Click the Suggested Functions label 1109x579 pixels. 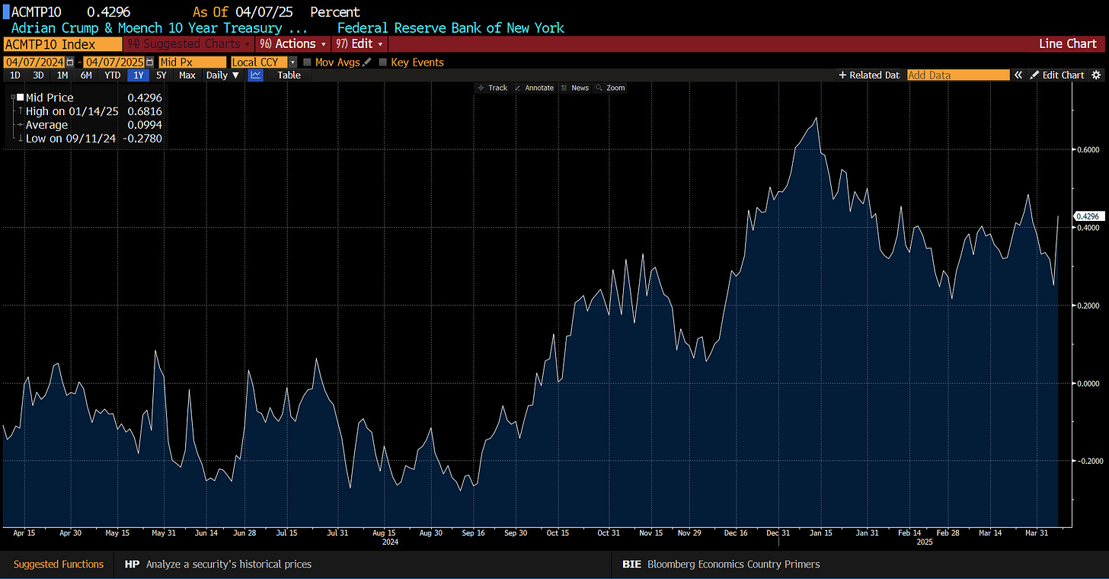tap(58, 565)
